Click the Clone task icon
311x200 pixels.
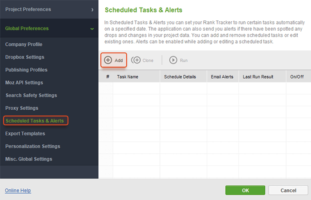[x=136, y=60]
